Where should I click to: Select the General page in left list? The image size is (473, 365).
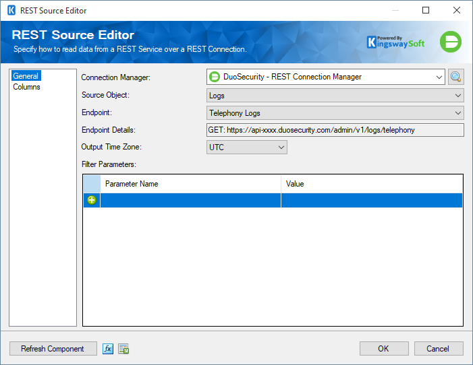click(26, 76)
